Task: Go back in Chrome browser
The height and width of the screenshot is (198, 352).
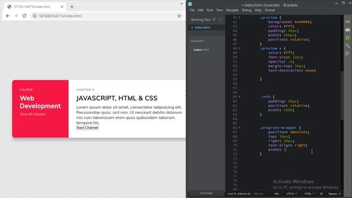Action: click(x=8, y=16)
